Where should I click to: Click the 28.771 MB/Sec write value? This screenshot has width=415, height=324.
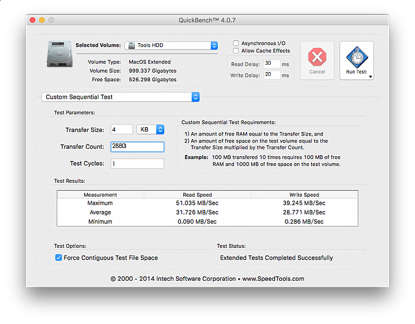tap(304, 212)
